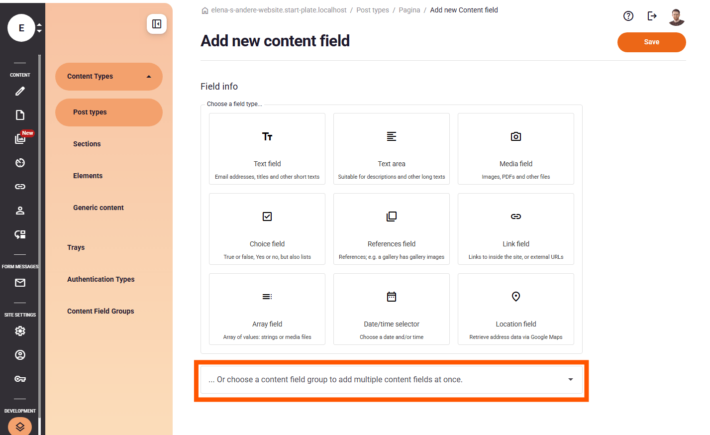Open Content Field Groups menu item
This screenshot has width=710, height=435.
tap(101, 311)
